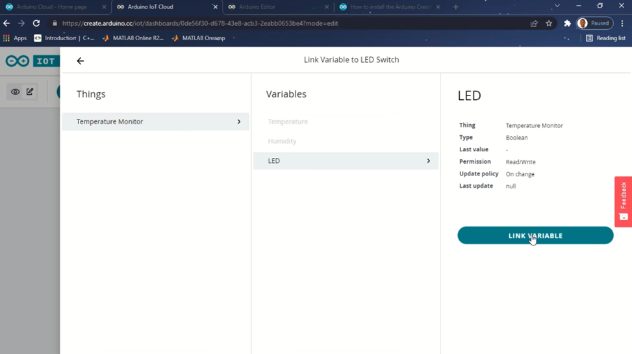
Task: Click the Arduino IoT logo
Action: [31, 61]
